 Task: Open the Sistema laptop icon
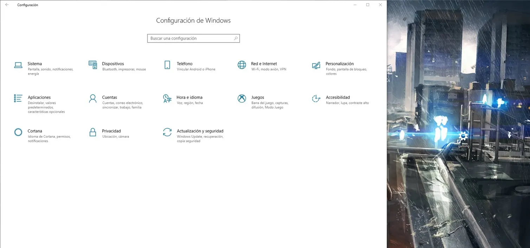pyautogui.click(x=18, y=65)
